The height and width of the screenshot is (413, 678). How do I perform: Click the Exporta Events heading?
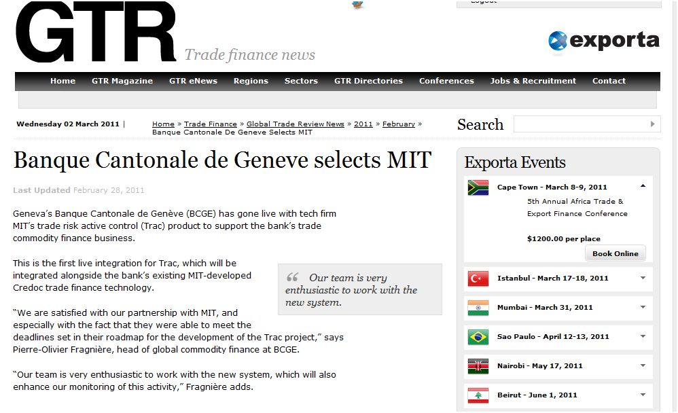point(514,162)
